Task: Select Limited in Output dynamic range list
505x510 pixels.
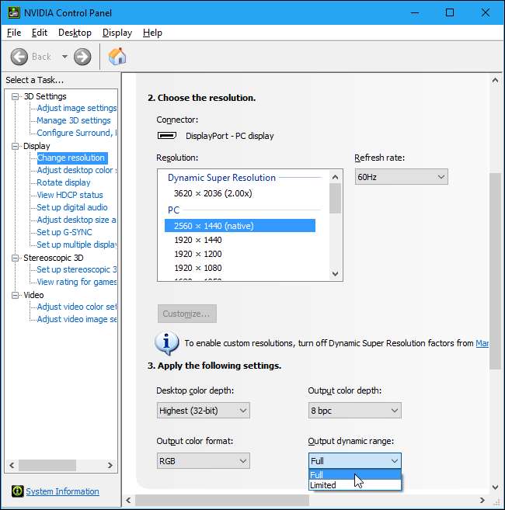Action: coord(323,485)
